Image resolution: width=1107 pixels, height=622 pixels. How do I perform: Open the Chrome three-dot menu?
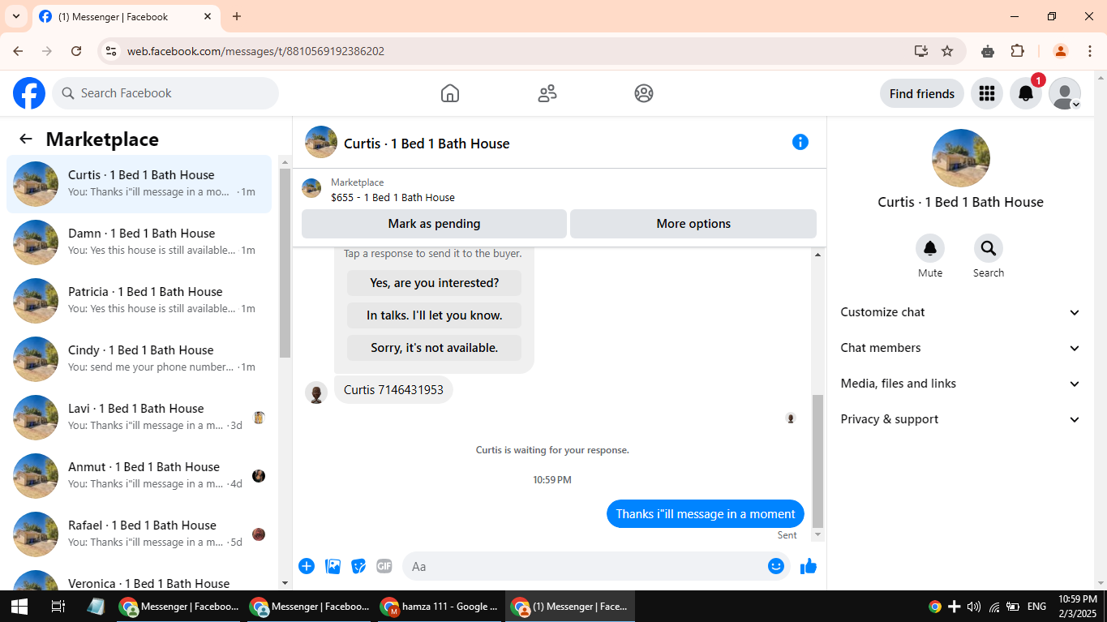tap(1088, 51)
